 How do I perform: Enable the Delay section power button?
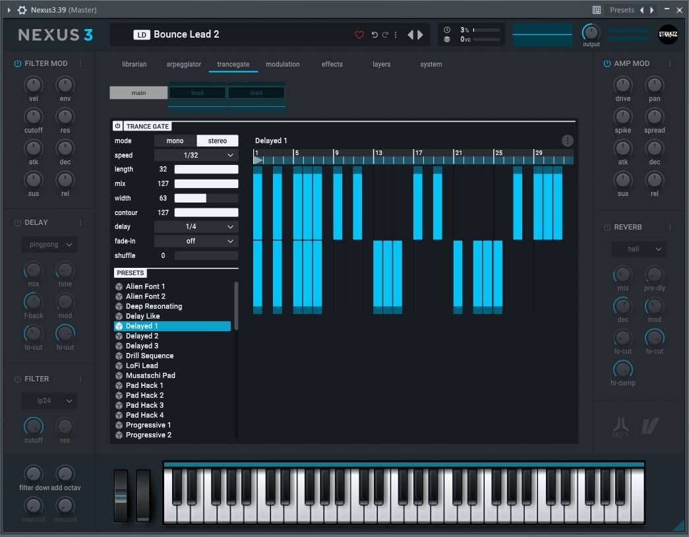(18, 222)
